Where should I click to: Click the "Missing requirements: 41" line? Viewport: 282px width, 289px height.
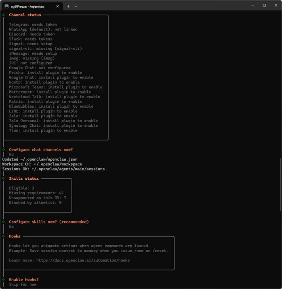coord(36,193)
